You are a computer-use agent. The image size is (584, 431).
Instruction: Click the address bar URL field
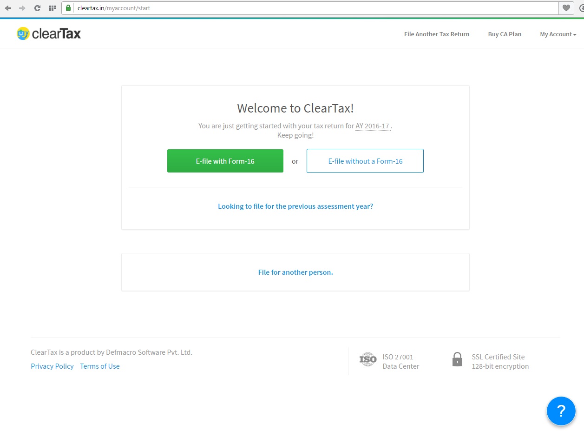pyautogui.click(x=310, y=8)
